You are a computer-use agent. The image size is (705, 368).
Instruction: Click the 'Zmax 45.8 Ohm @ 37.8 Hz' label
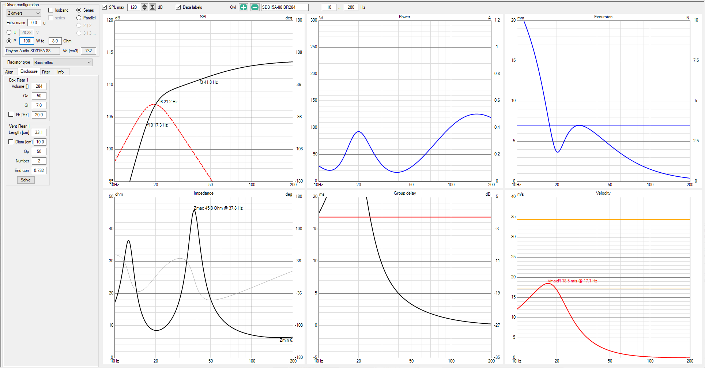click(x=218, y=208)
